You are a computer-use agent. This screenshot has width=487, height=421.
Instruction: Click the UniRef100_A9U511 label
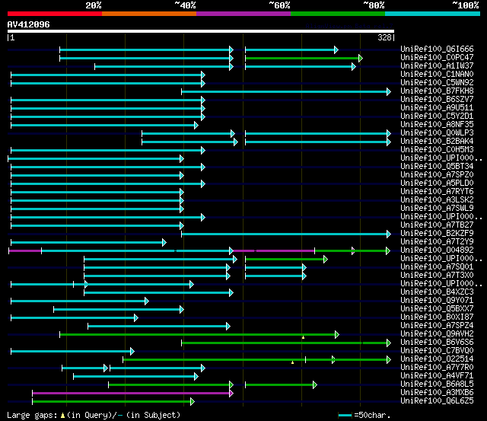[x=437, y=108]
